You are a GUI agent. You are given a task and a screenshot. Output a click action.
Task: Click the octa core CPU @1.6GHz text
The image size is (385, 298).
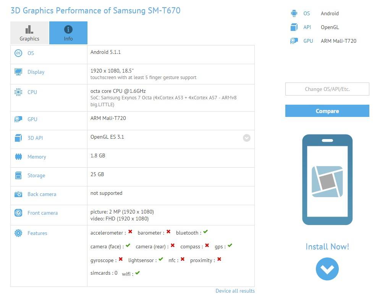pyautogui.click(x=118, y=91)
